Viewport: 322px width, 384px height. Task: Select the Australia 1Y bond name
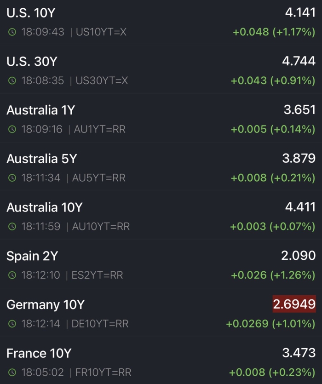[x=40, y=110]
